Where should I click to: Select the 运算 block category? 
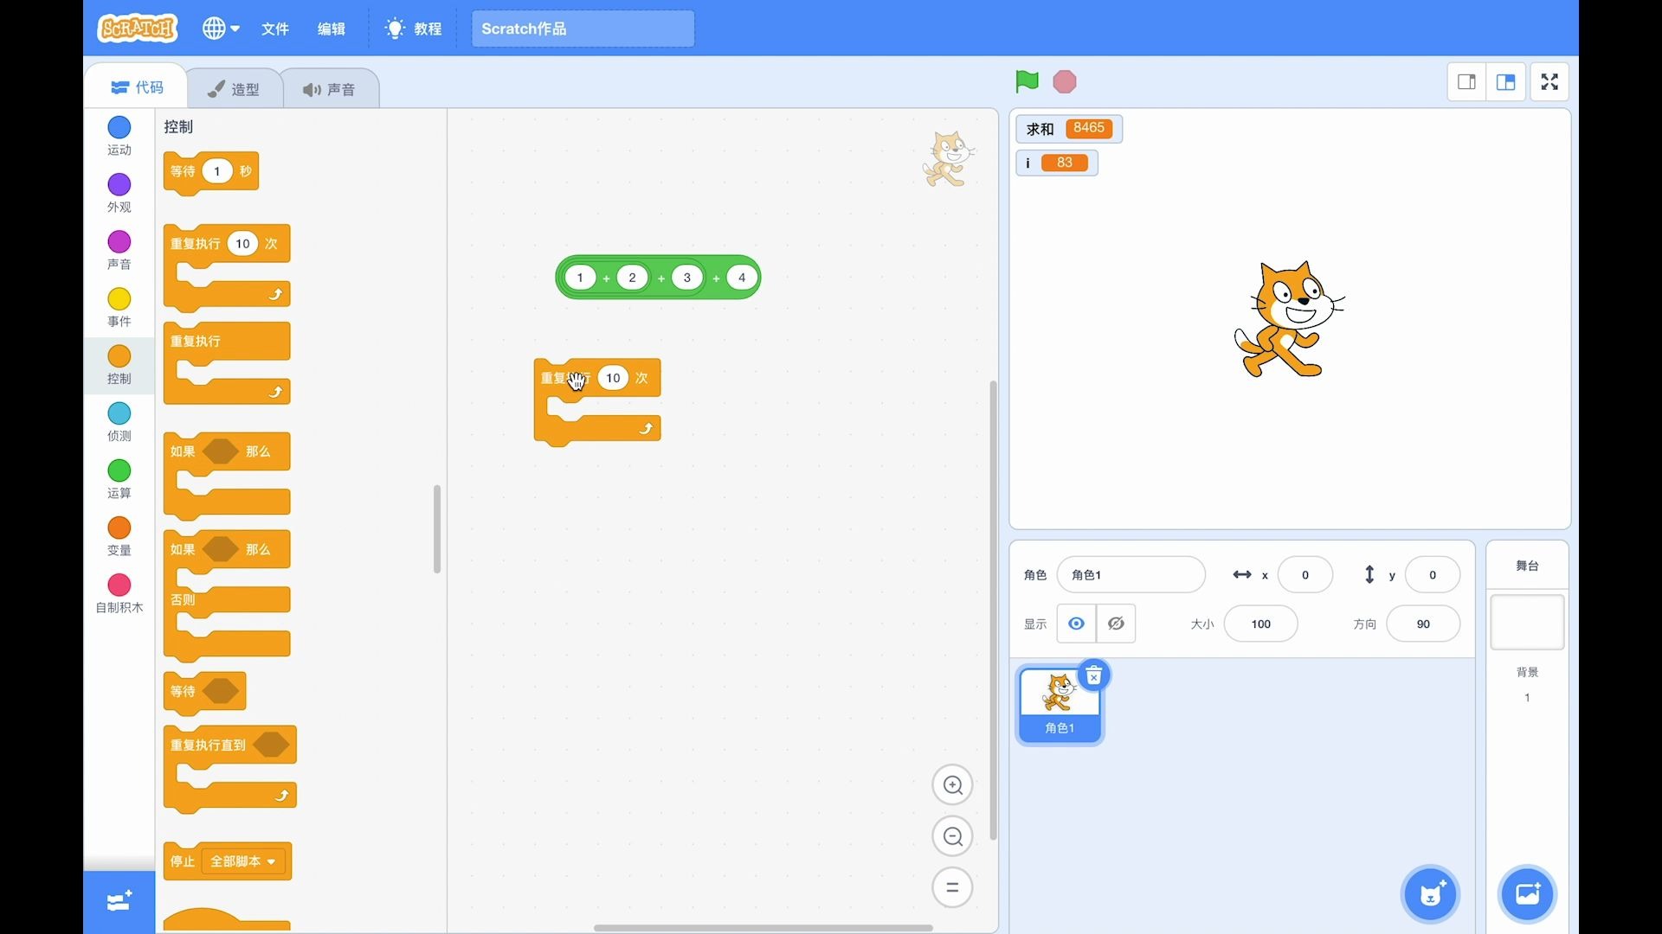point(119,479)
